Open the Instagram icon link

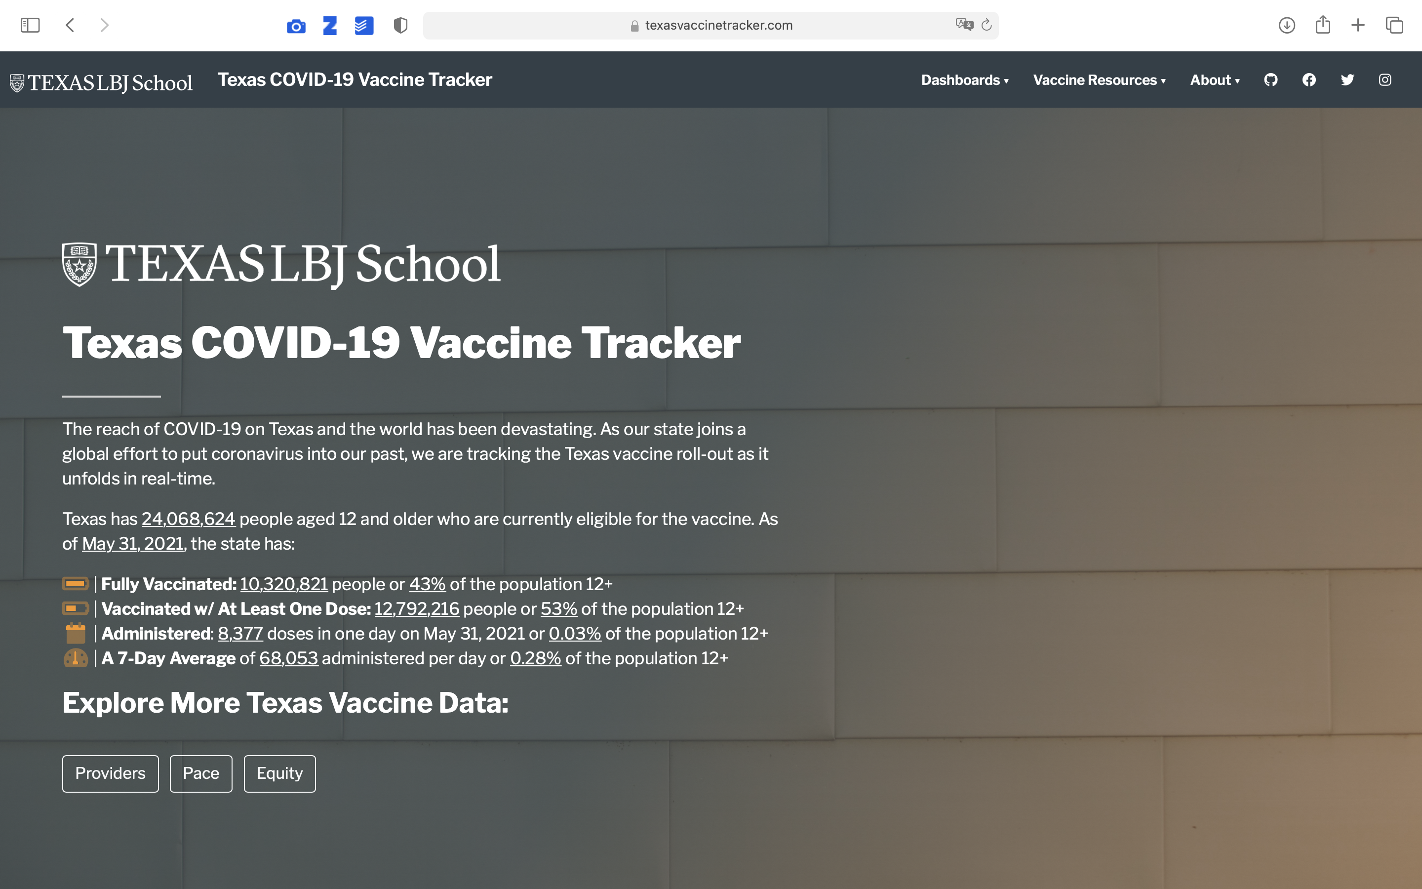click(x=1385, y=80)
